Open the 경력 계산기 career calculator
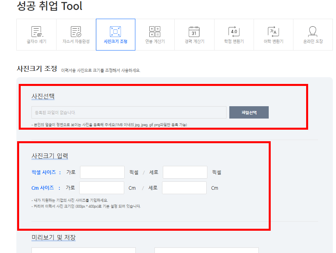Image resolution: width=336 pixels, height=253 pixels. [x=194, y=35]
